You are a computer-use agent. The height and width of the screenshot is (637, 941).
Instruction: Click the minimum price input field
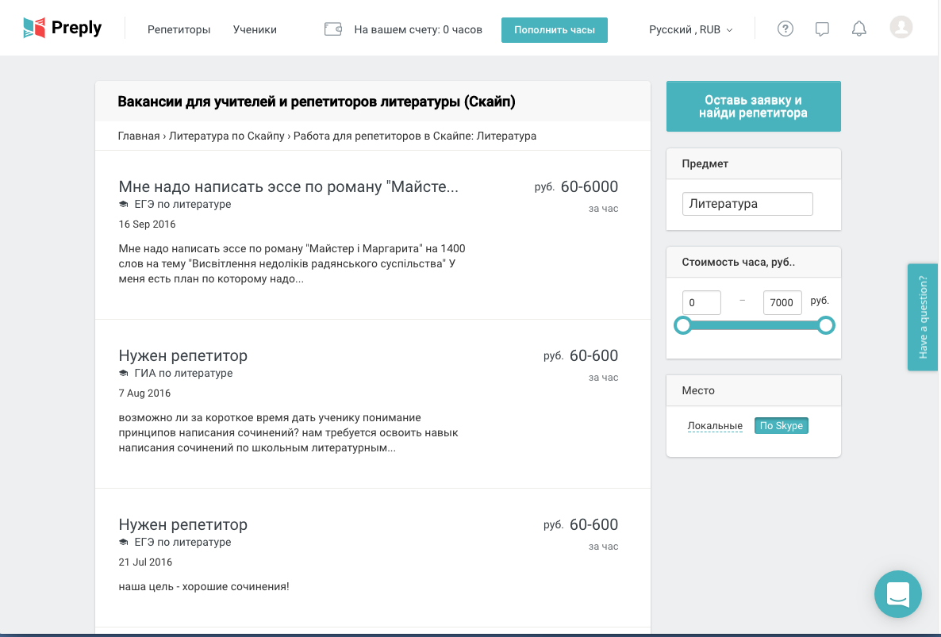701,302
